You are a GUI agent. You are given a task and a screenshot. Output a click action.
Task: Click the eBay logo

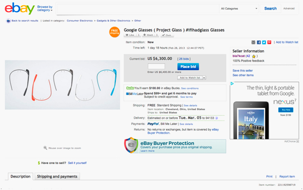[x=19, y=8]
